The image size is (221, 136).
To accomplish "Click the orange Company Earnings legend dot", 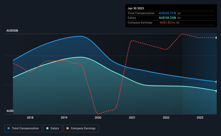I will [68, 128].
